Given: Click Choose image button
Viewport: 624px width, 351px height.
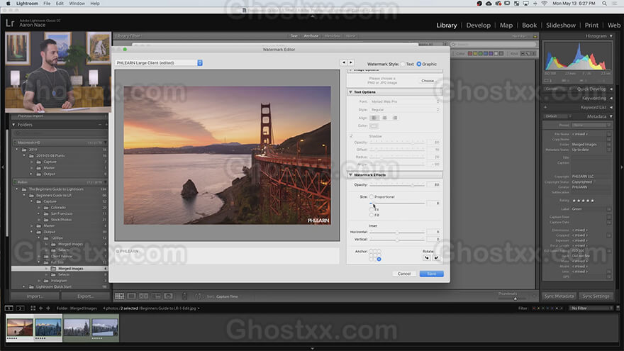Looking at the screenshot, I should point(428,81).
